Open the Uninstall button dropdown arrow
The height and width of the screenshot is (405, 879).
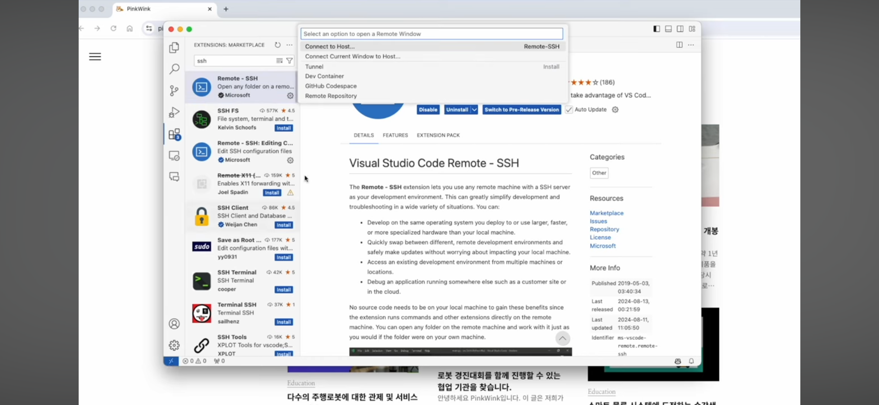coord(474,110)
